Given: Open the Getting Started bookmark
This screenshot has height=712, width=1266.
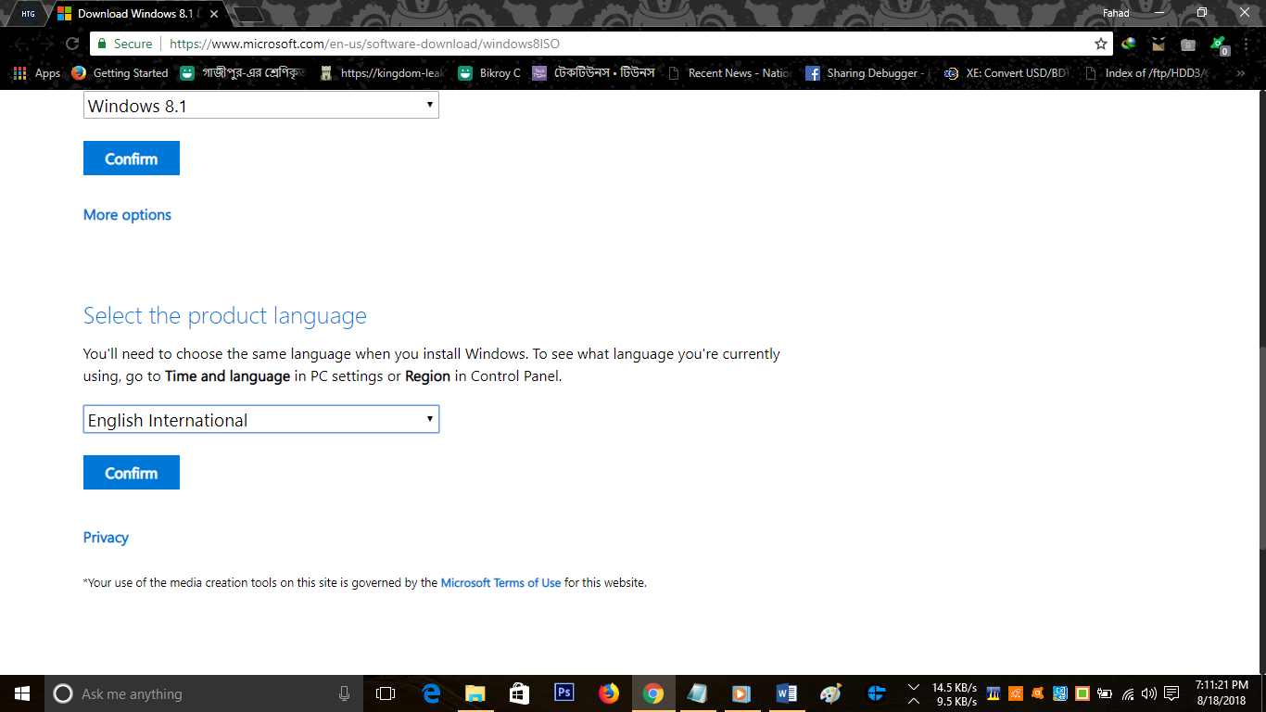Looking at the screenshot, I should [120, 73].
